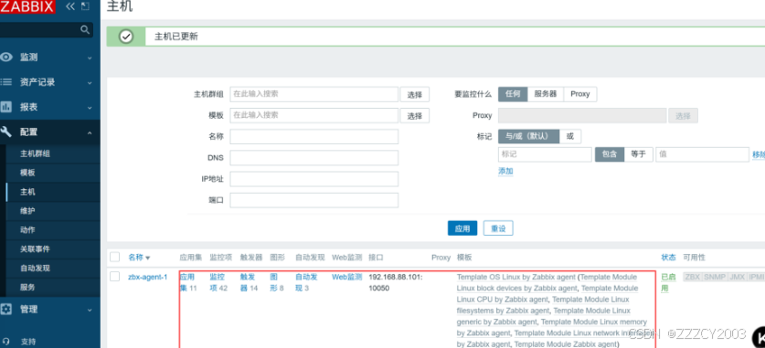Viewport: 765px width, 348px height.
Task: Click 已启用 status of zbx-agent-1
Action: 668,282
